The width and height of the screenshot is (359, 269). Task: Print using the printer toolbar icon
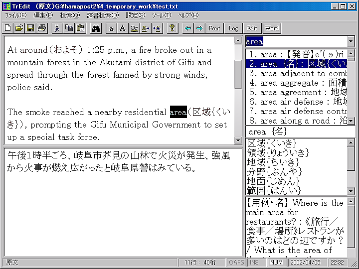click(42, 28)
